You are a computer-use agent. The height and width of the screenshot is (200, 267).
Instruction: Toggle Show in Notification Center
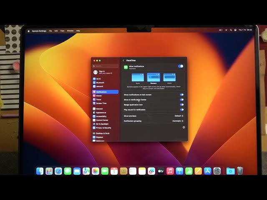click(182, 100)
